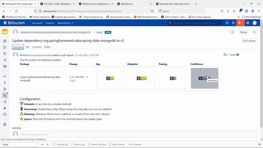
Task: Click the Adoption badge image
Action: tap(141, 78)
